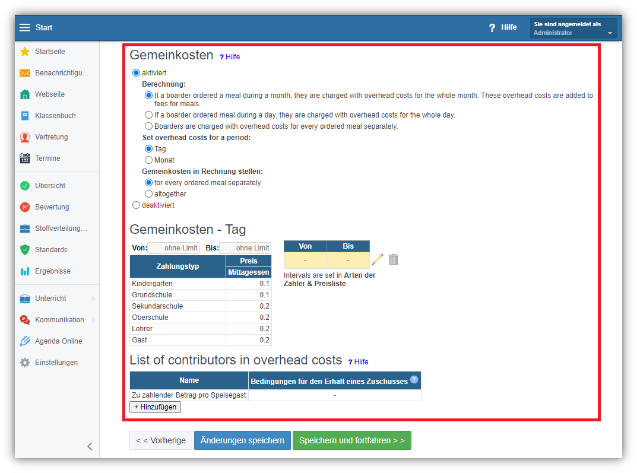Select the deaktiviert radio button
This screenshot has width=637, height=473.
point(137,205)
